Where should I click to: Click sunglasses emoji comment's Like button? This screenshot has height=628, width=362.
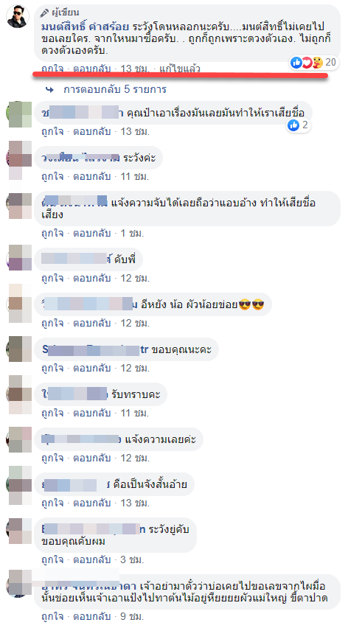click(52, 323)
